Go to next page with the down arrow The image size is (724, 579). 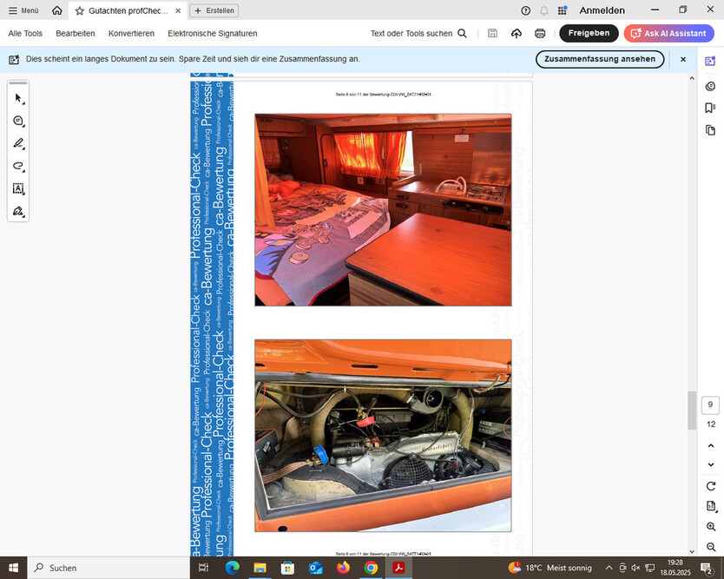[x=711, y=465]
